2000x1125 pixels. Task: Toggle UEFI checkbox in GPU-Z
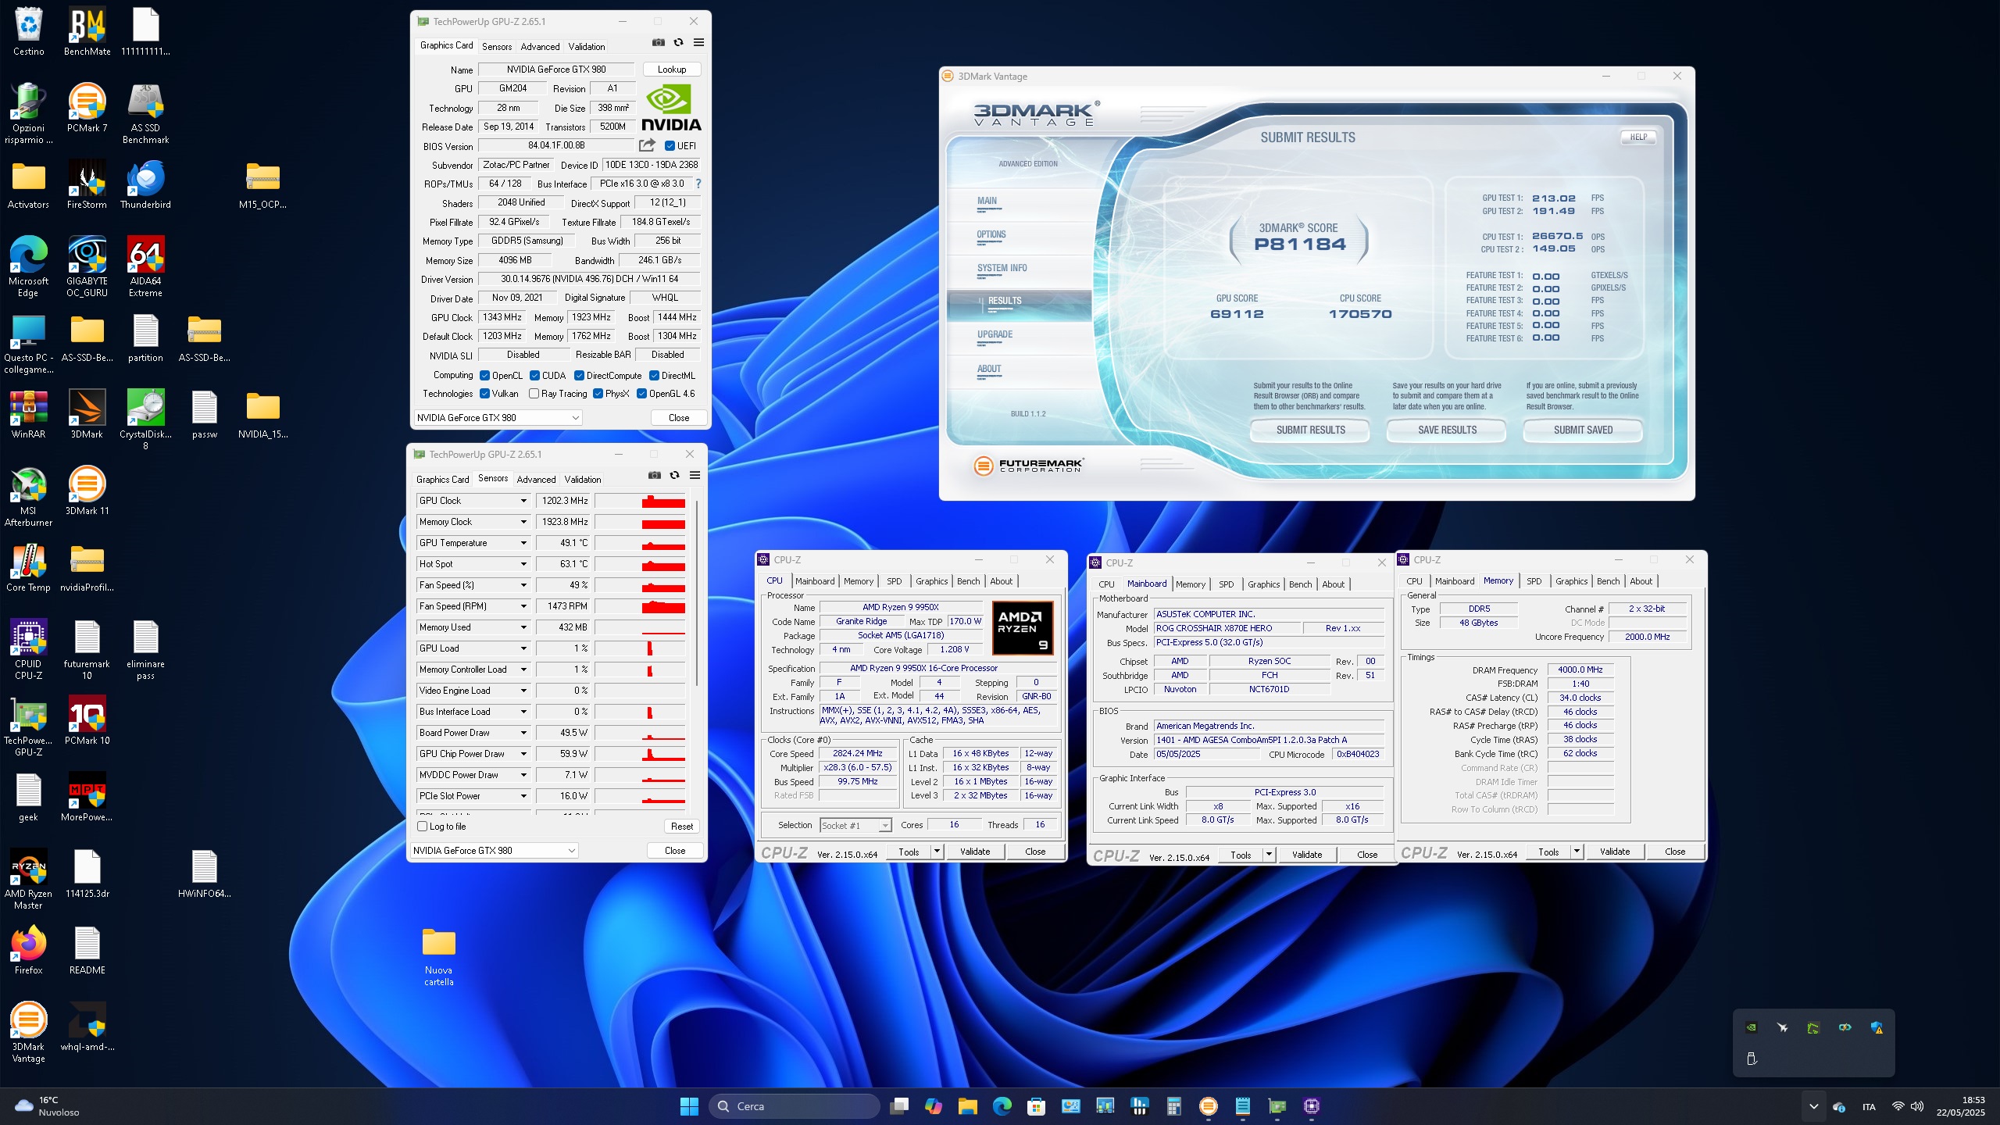[x=670, y=146]
